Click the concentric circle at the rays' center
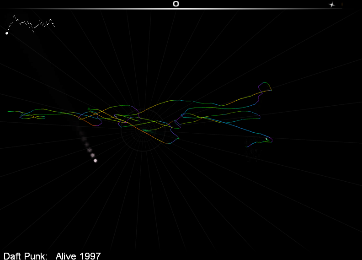 pos(143,130)
